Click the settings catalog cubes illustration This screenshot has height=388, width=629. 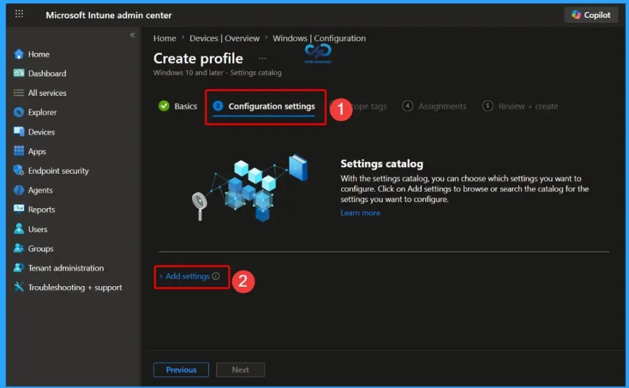tap(249, 187)
